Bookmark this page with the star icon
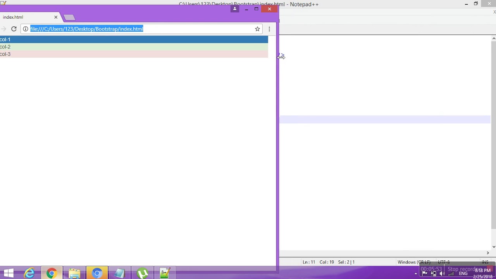 click(257, 29)
